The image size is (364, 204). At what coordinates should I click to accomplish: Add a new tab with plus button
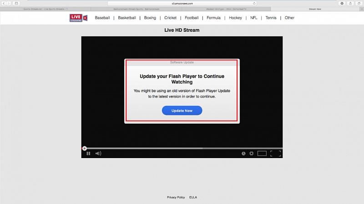[x=362, y=9]
